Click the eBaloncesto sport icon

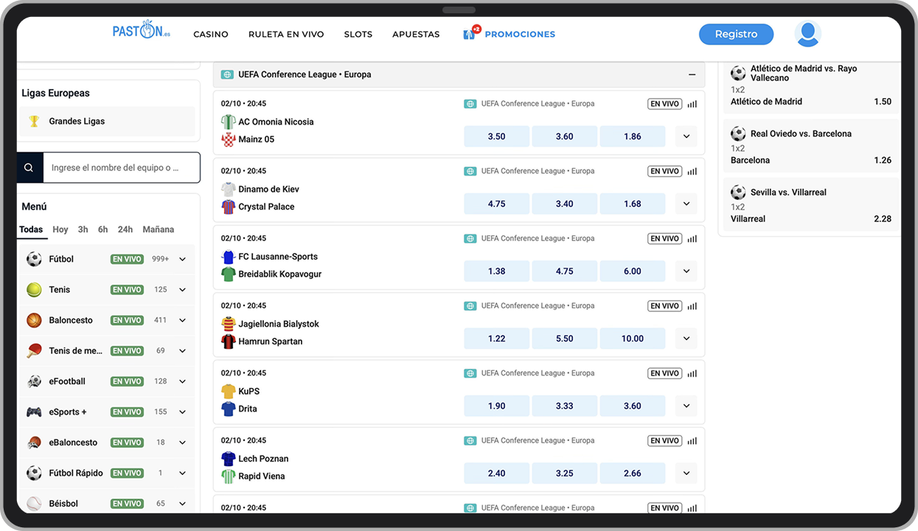click(x=34, y=442)
